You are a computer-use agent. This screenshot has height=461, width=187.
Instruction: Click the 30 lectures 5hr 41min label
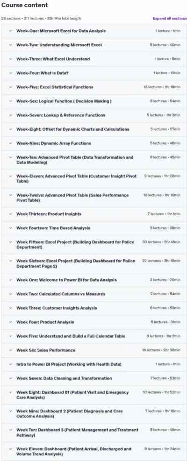click(161, 242)
